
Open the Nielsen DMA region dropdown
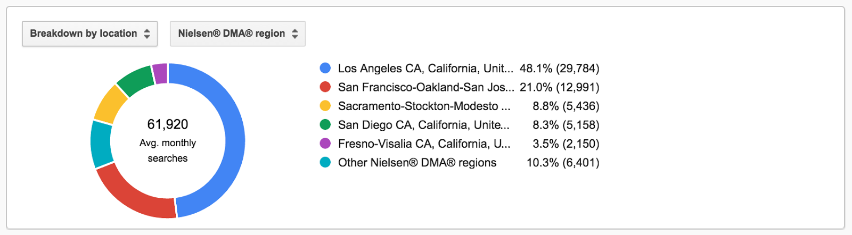tap(237, 33)
